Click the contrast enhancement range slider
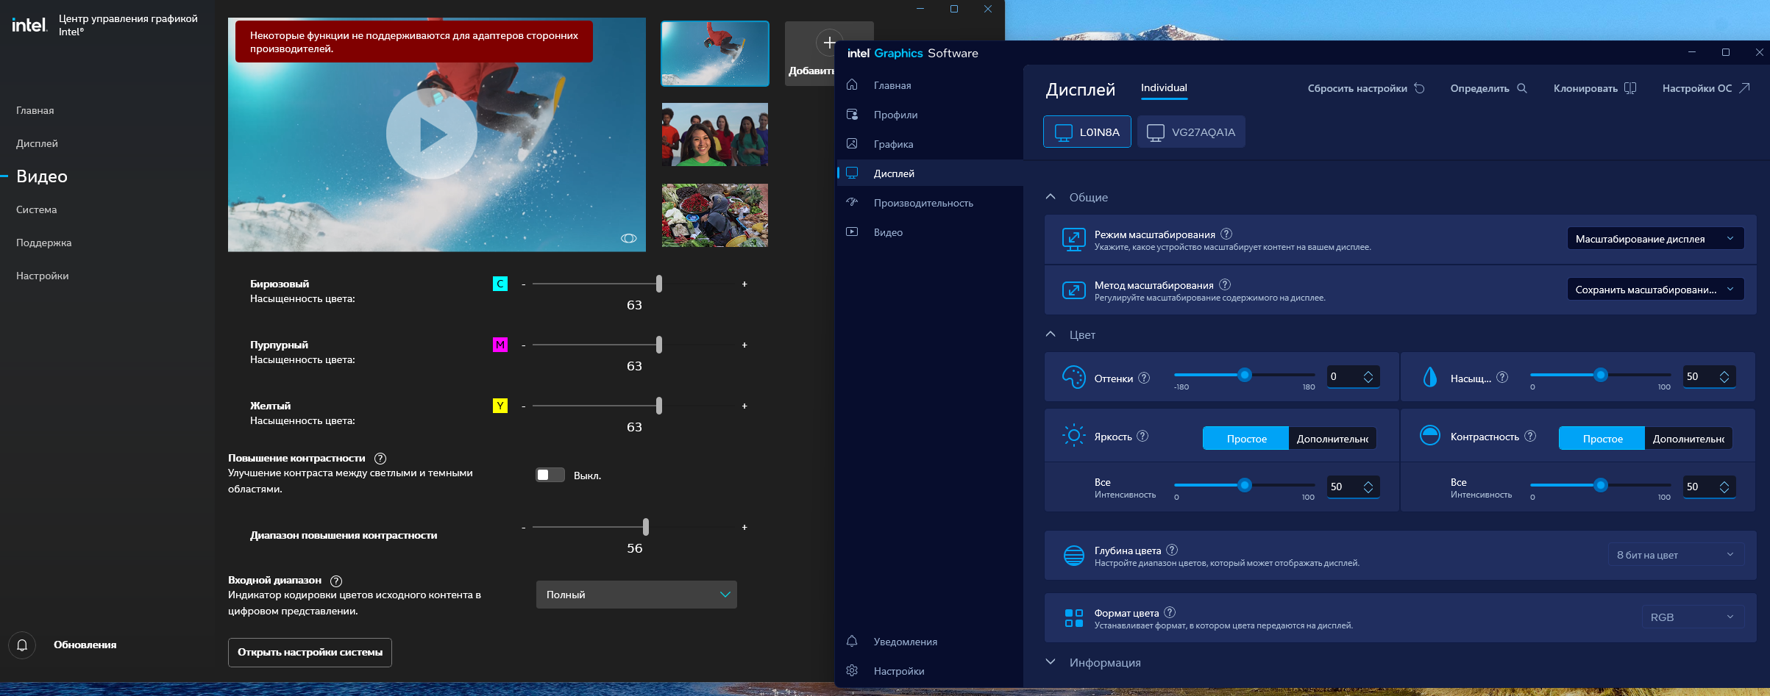The image size is (1770, 696). 634,527
